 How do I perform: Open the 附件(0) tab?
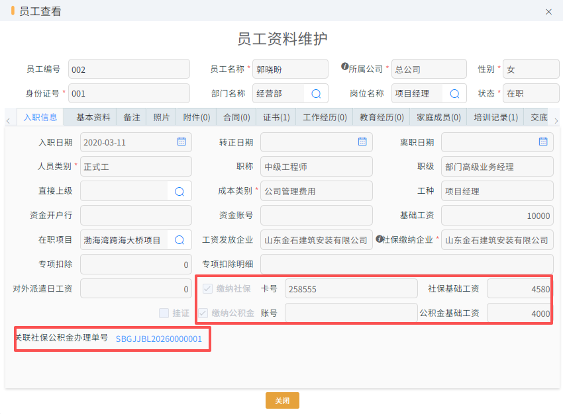tap(197, 117)
